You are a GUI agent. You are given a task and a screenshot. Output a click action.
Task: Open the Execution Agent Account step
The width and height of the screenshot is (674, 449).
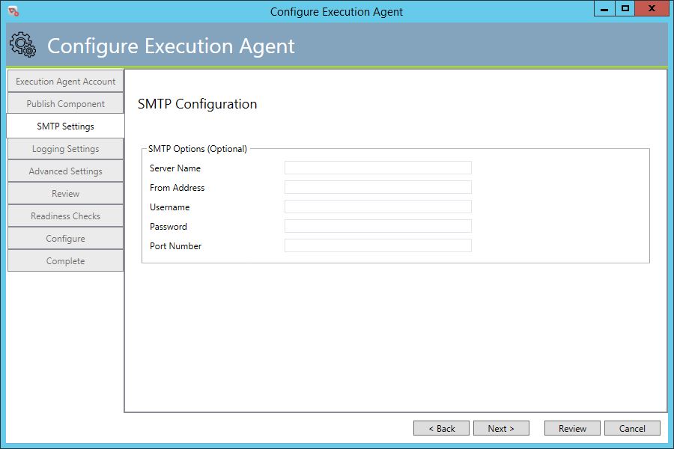point(65,82)
